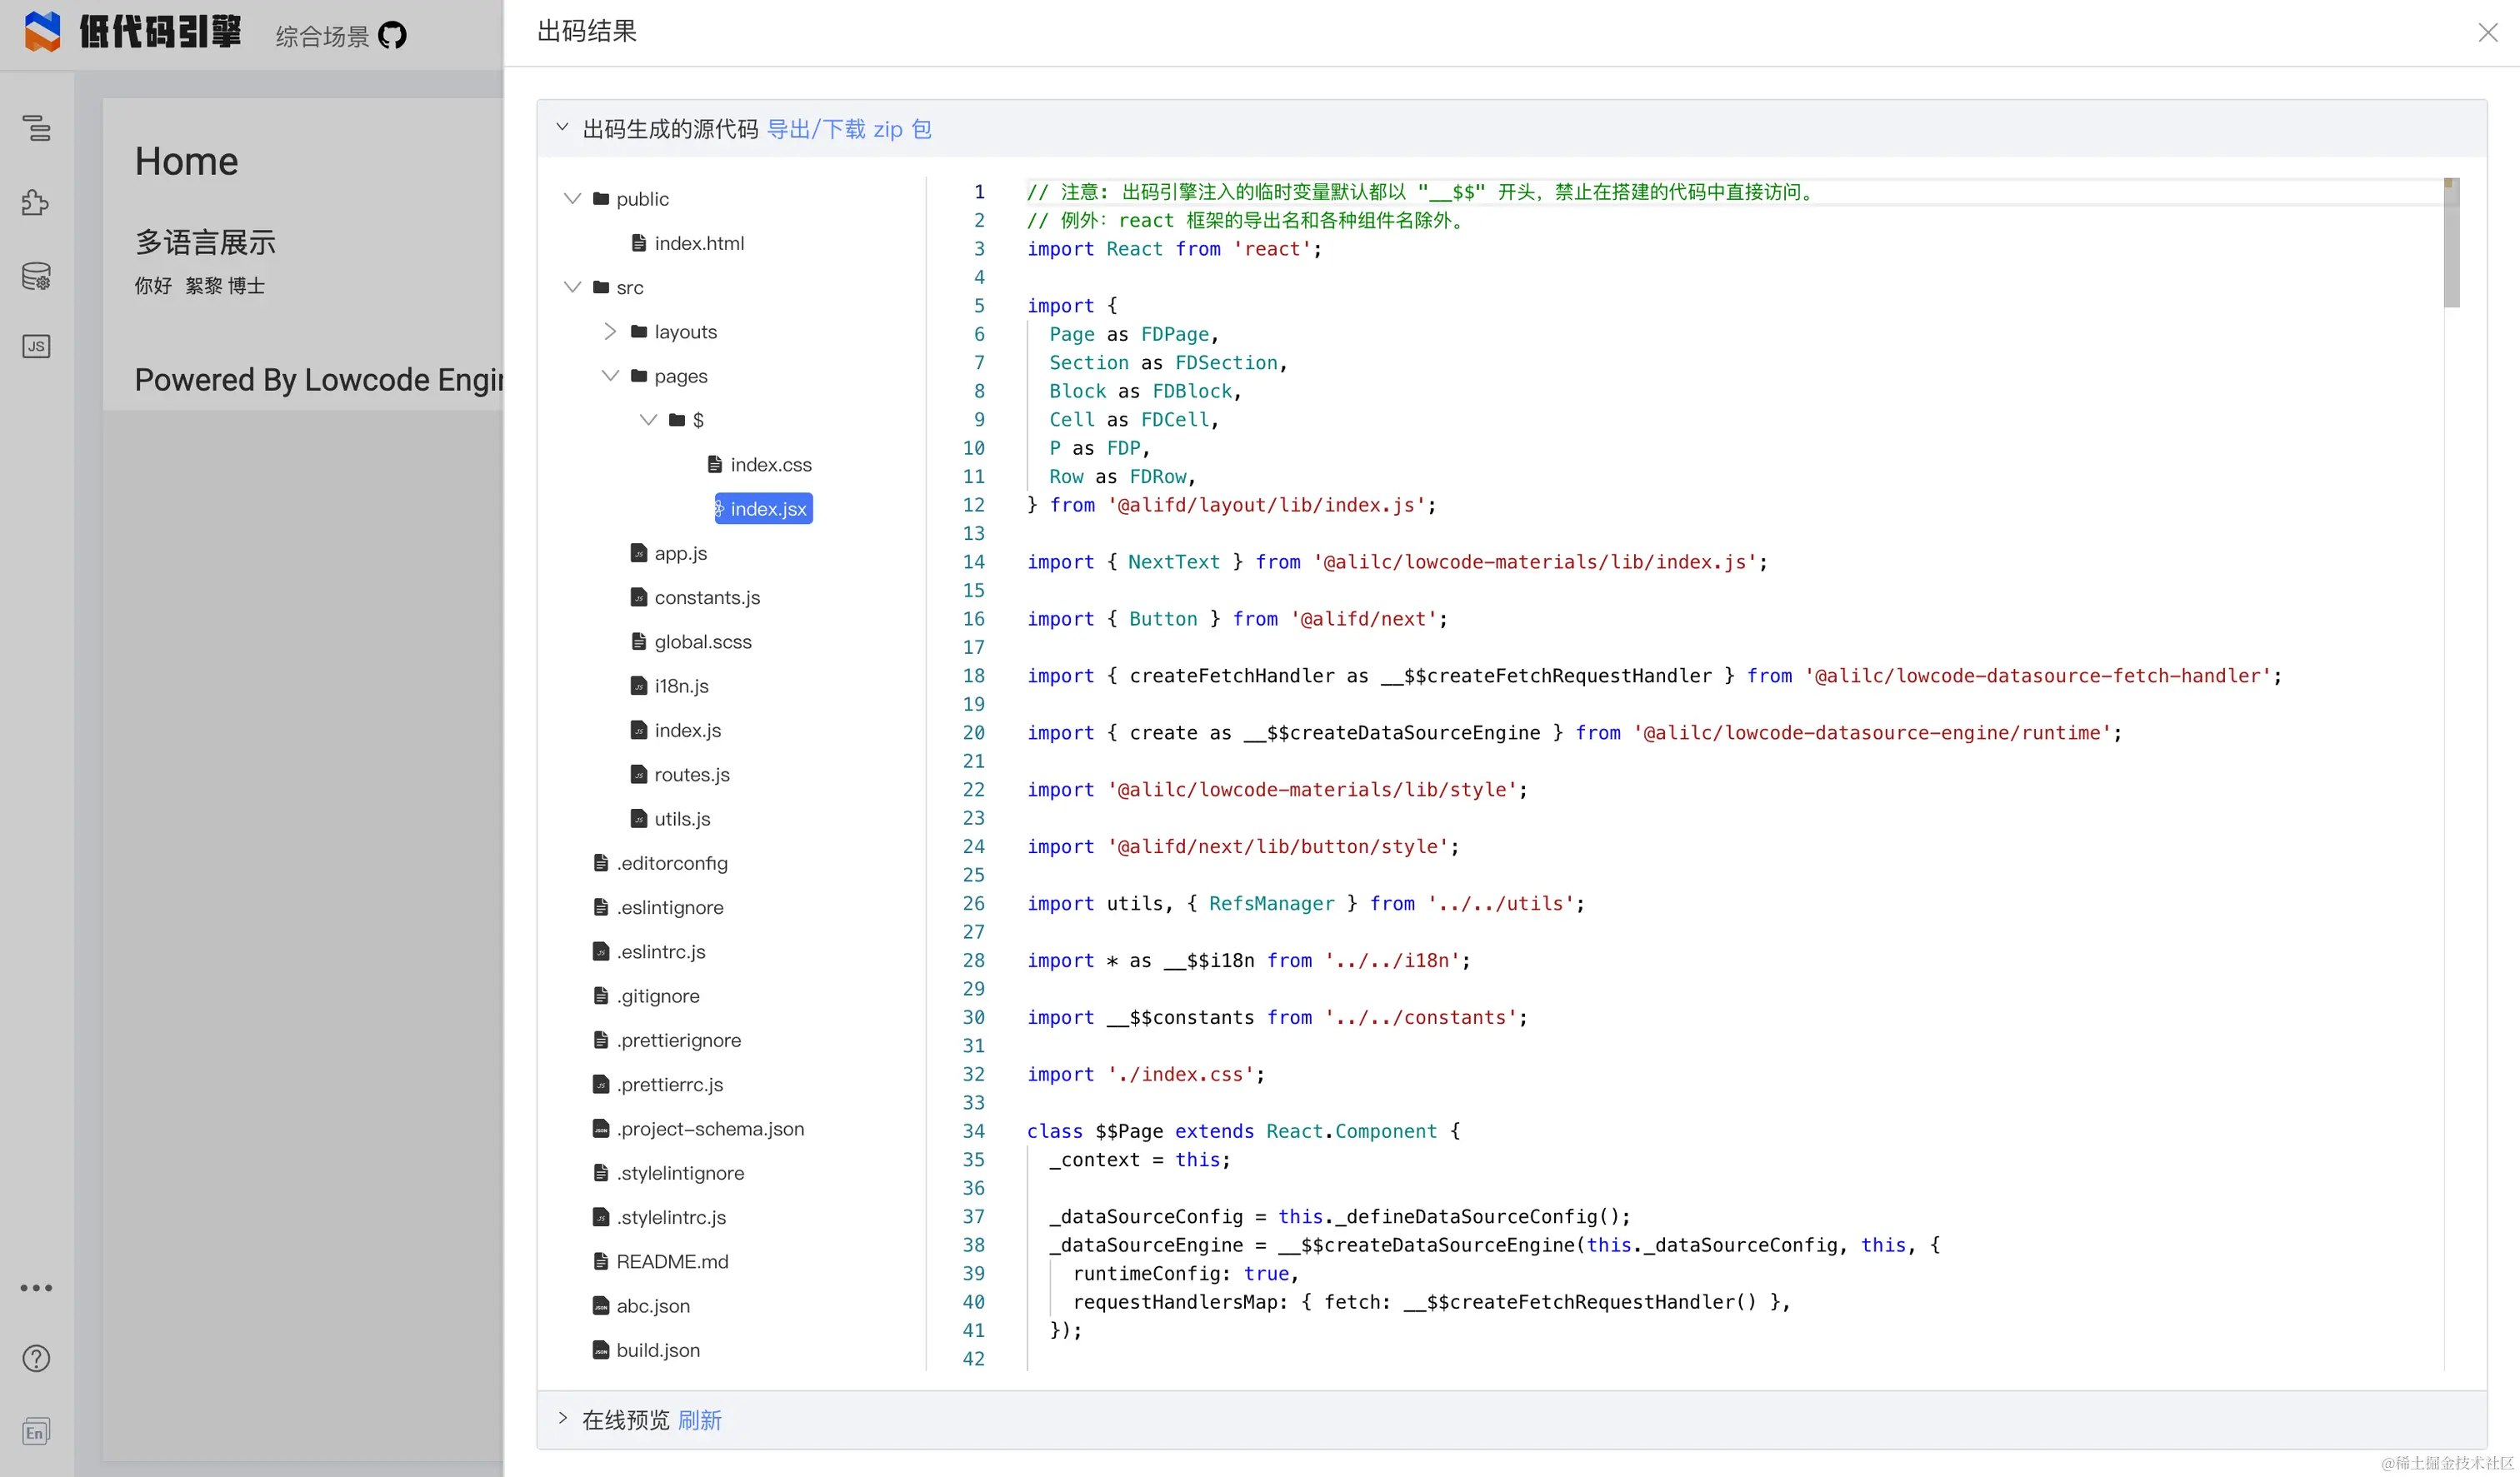Click the public folder label
2520x1477 pixels.
coord(642,199)
